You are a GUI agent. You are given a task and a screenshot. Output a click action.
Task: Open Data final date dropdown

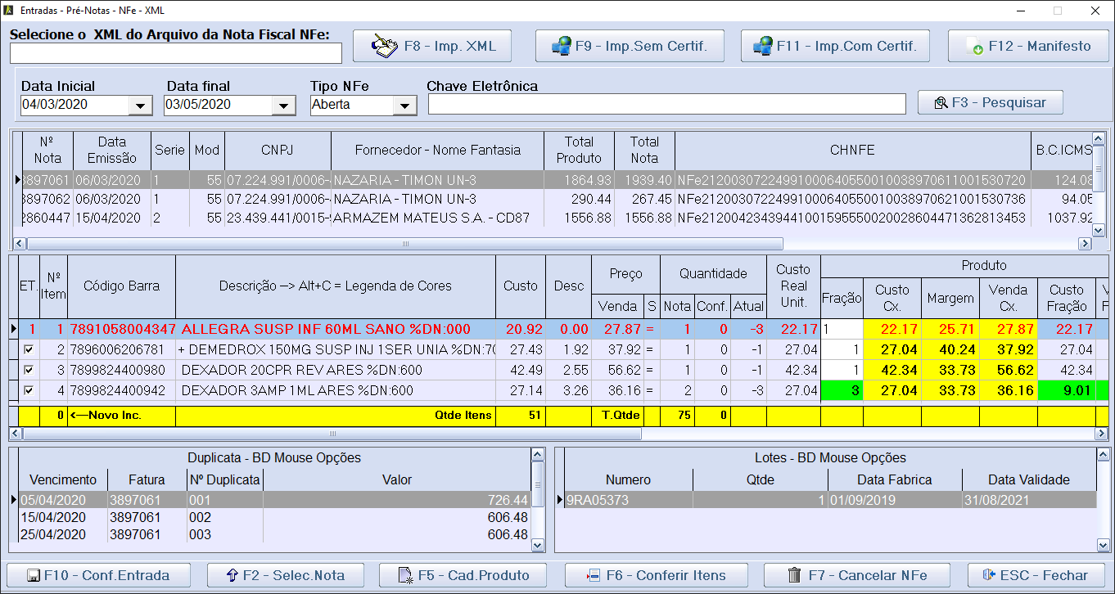pyautogui.click(x=285, y=106)
